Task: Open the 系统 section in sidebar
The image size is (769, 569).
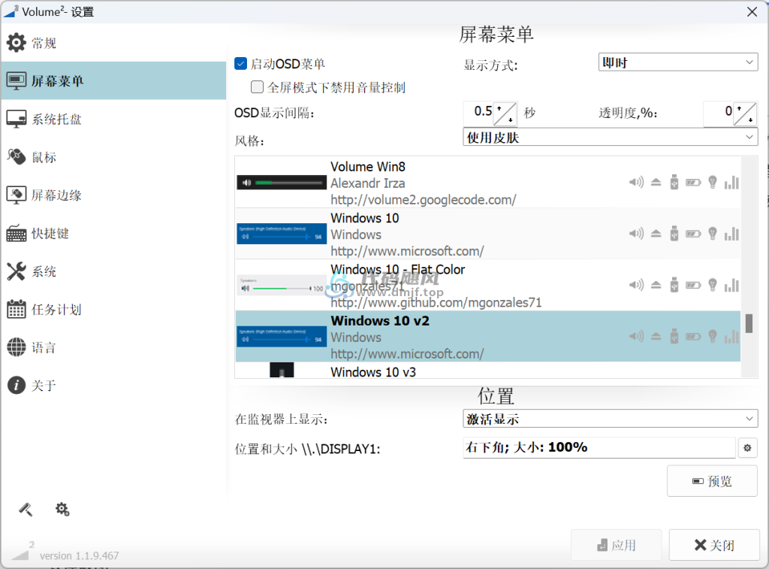Action: (113, 271)
